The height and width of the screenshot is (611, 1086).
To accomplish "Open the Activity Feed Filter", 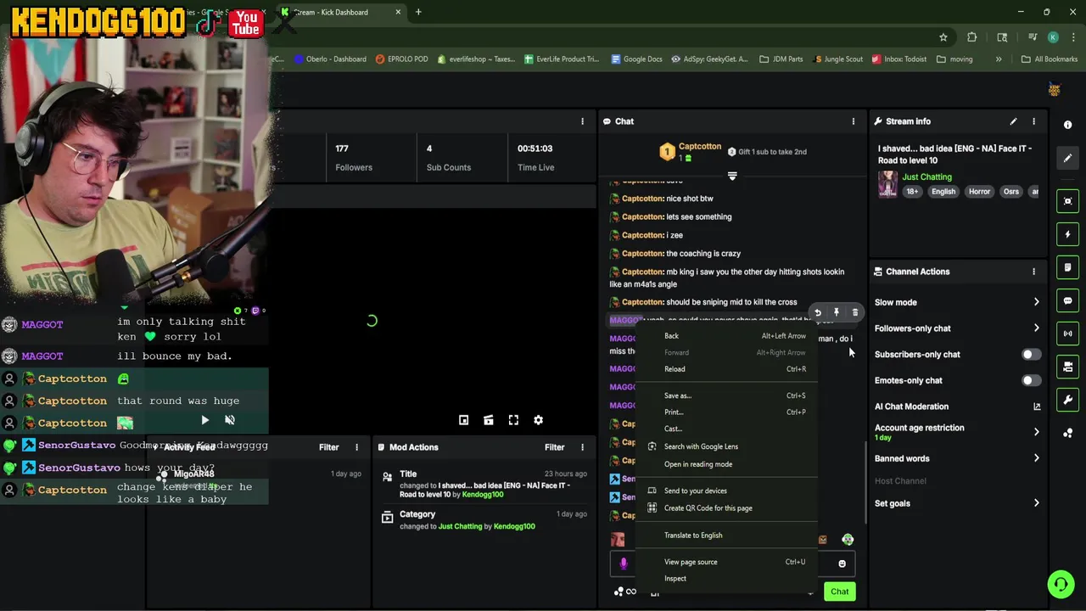I will (x=328, y=447).
